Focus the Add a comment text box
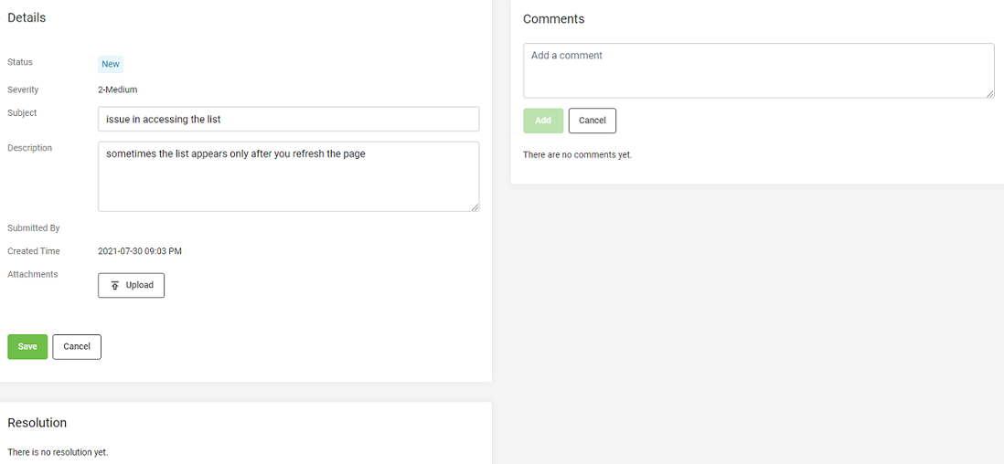Viewport: 1004px width, 464px height. click(x=759, y=70)
